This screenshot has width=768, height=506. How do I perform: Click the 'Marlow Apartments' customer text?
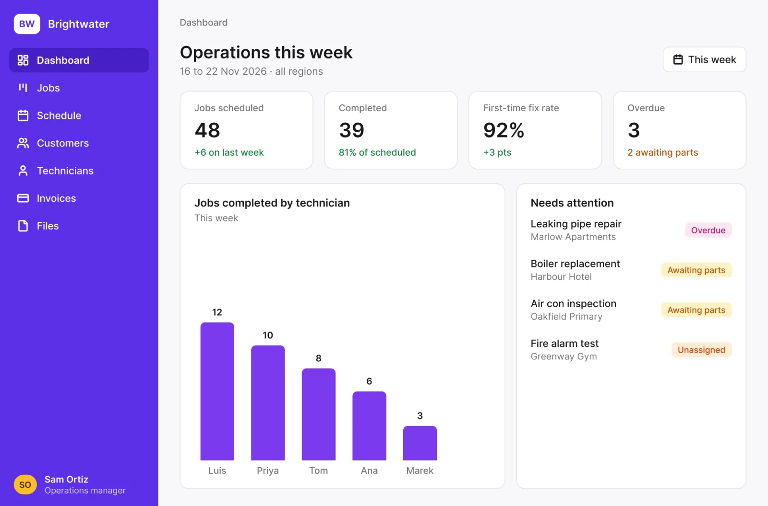573,237
